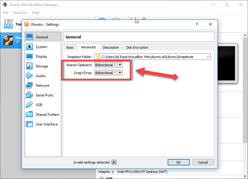Select the General settings icon

tap(29, 37)
